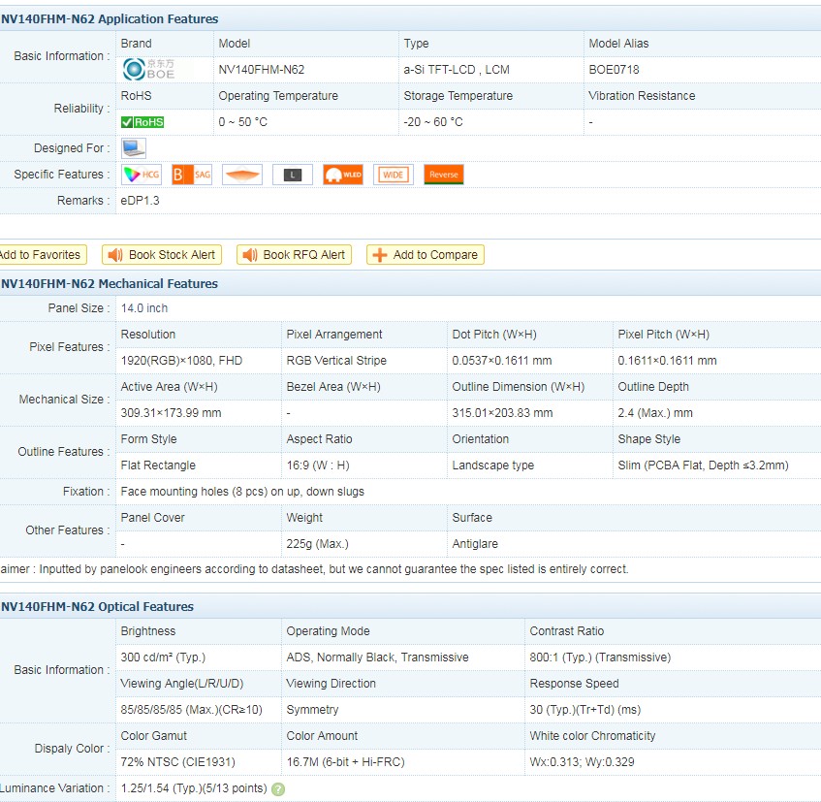
Task: Click the laptop Designed For icon
Action: point(134,148)
